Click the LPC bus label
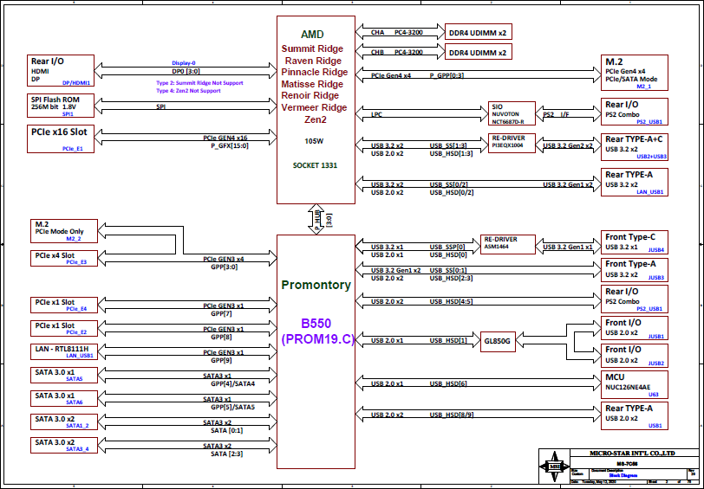 376,114
